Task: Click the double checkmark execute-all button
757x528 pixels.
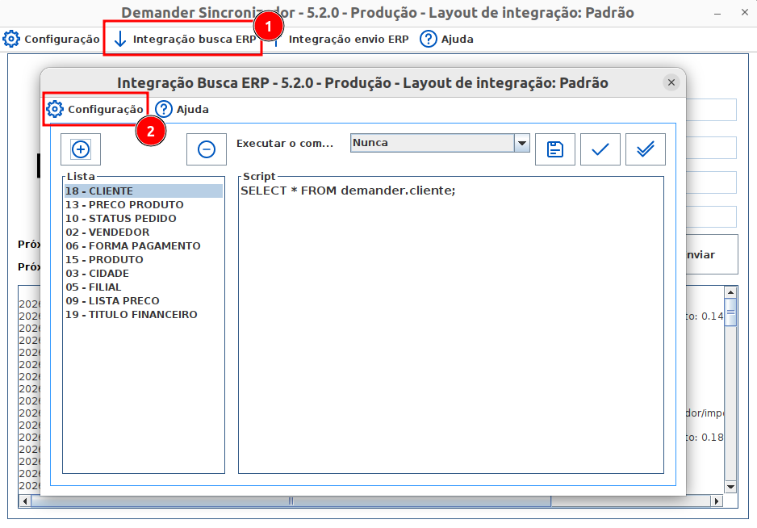Action: [646, 149]
